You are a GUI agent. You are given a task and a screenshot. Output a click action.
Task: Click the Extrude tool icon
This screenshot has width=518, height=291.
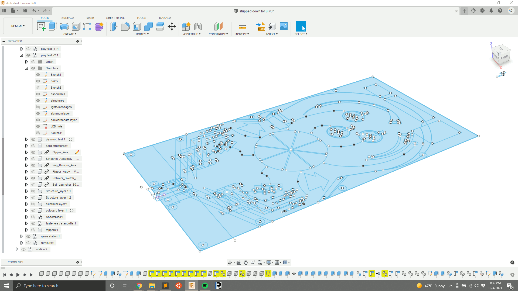[x=53, y=26]
